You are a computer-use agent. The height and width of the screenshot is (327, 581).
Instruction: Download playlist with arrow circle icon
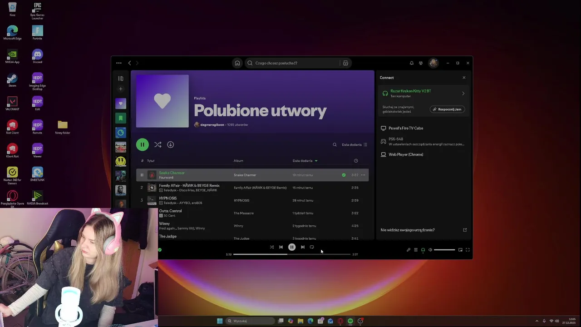coord(170,144)
